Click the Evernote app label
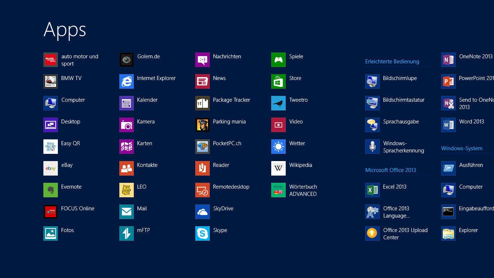This screenshot has width=494, height=278. click(71, 187)
